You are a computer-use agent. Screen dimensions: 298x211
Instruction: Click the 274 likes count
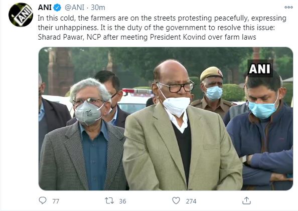point(191,201)
